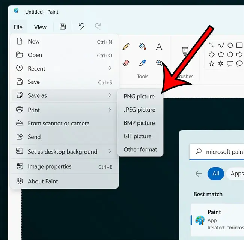Image resolution: width=244 pixels, height=240 pixels.
Task: Select the right arrow shape
Action: [x=239, y=54]
